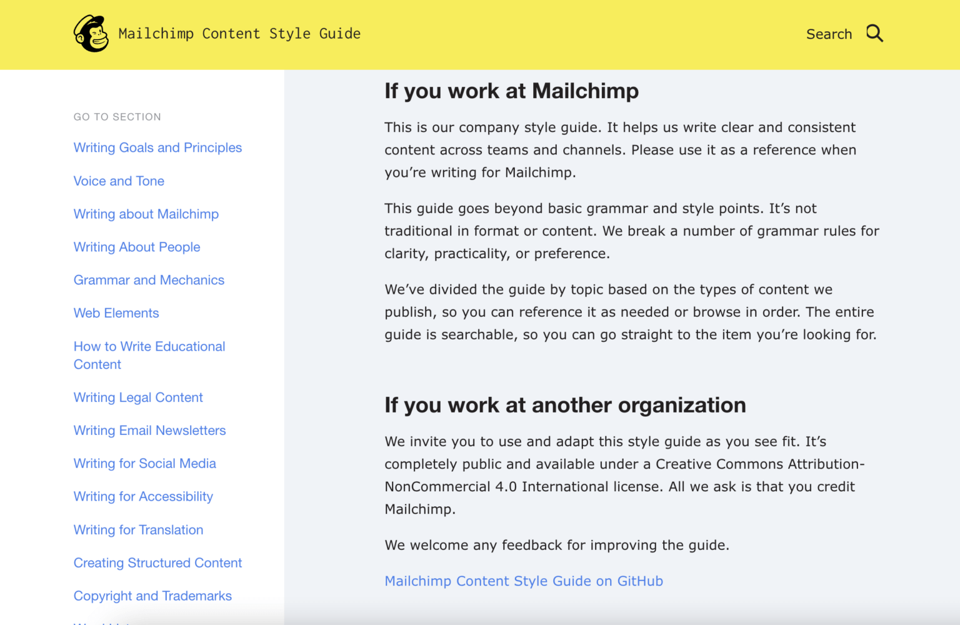Open Mailchimp Content Style Guide on GitHub
Screen dimensions: 960x625
click(x=524, y=581)
